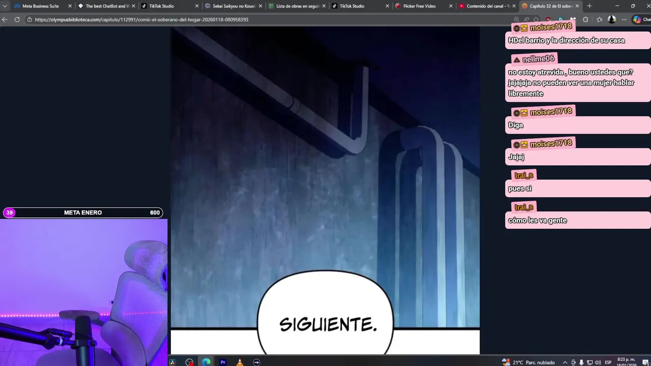This screenshot has height=366, width=651.
Task: Open microphone tray icon
Action: pos(581,362)
